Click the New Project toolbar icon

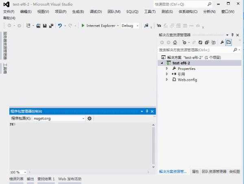pos(28,26)
